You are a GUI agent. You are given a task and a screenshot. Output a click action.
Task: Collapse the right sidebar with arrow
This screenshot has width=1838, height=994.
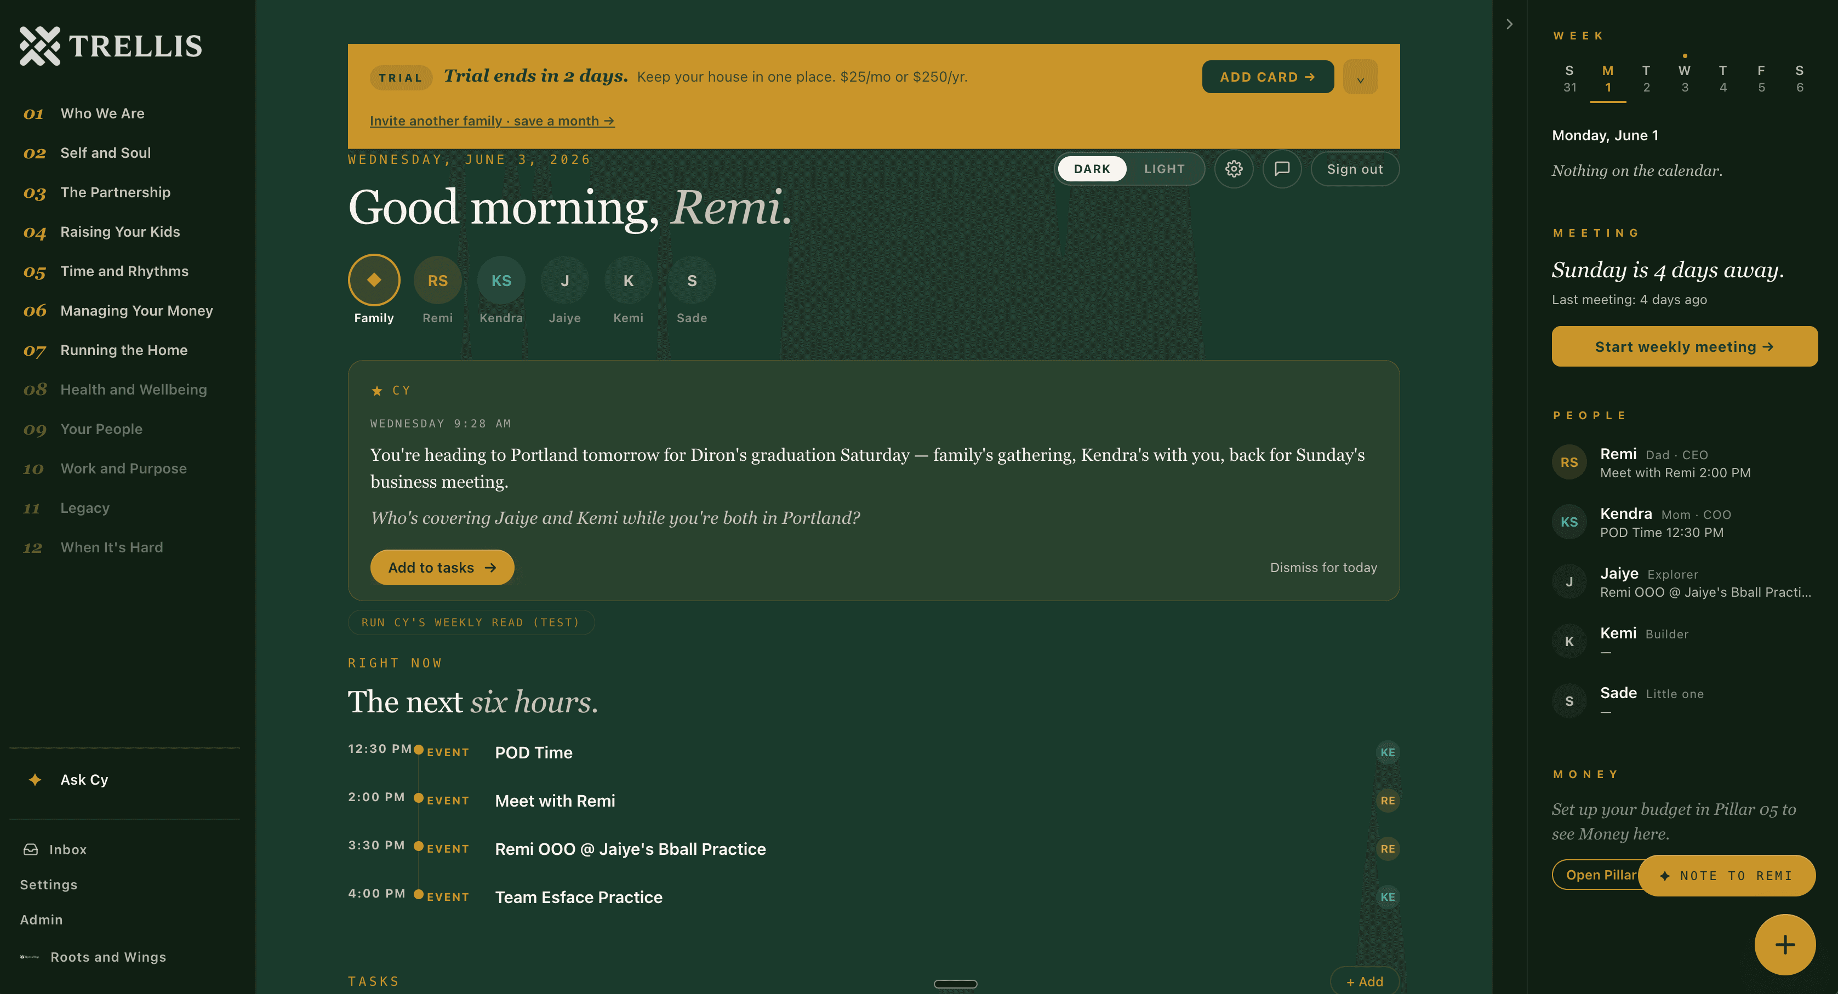pyautogui.click(x=1509, y=24)
